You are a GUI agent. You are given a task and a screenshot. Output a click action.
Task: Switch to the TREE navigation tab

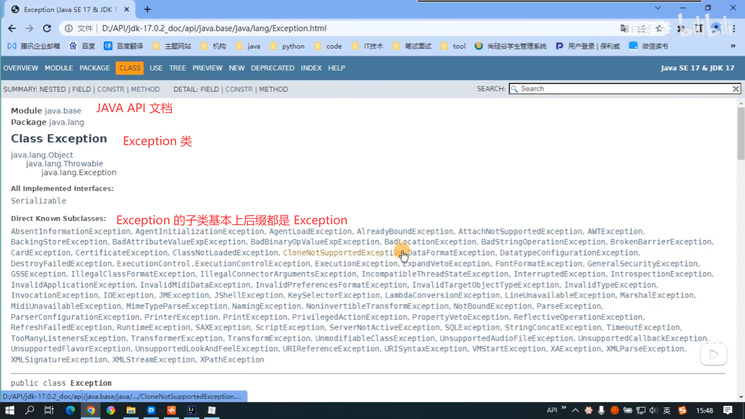(177, 68)
